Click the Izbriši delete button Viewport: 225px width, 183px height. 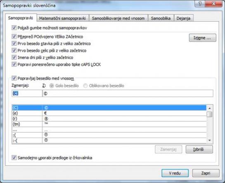(x=199, y=150)
